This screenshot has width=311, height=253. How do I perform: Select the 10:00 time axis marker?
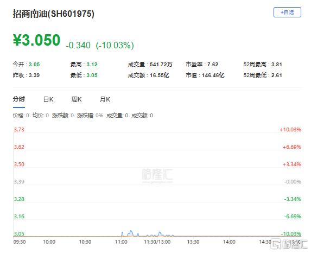pyautogui.click(x=49, y=242)
